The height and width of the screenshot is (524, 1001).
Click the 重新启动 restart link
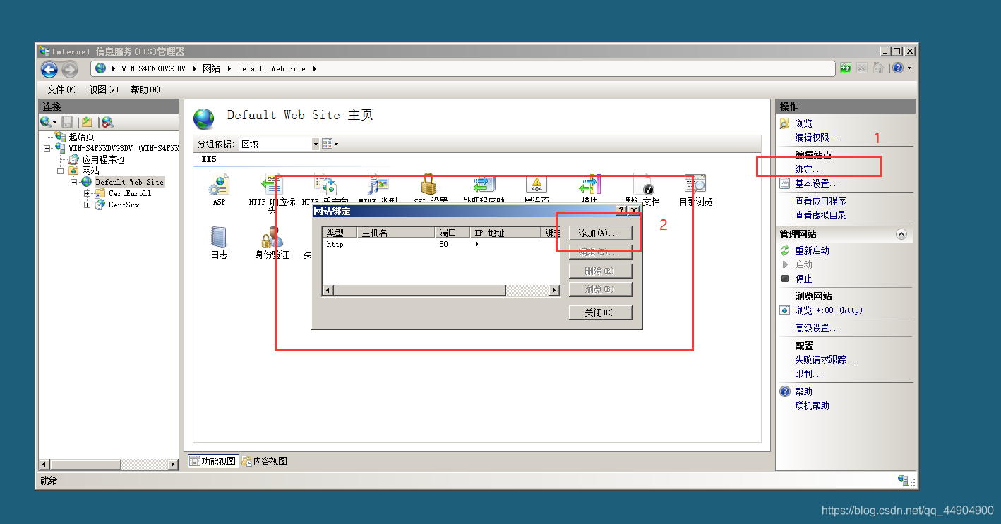click(812, 250)
